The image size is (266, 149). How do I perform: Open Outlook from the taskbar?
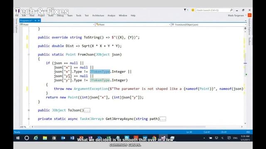click(x=63, y=138)
